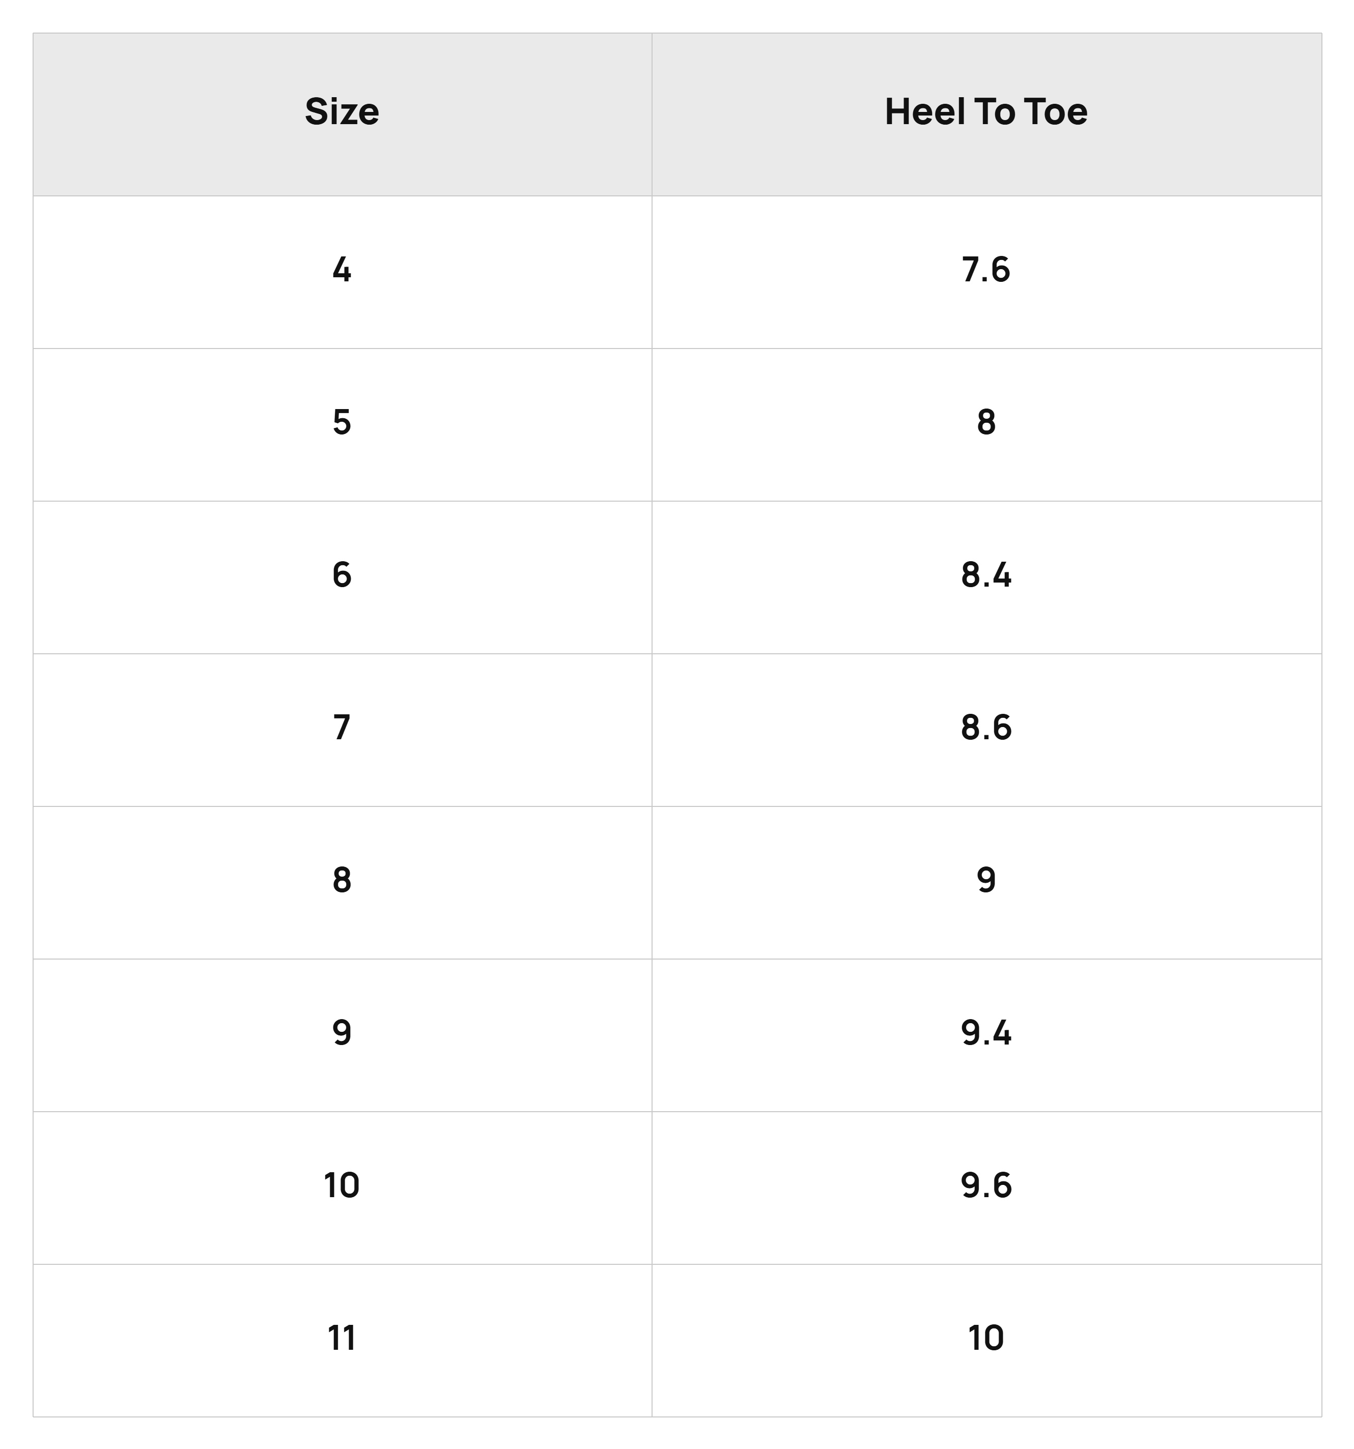The image size is (1354, 1449).
Task: Select the size 4 cell
Action: [342, 272]
